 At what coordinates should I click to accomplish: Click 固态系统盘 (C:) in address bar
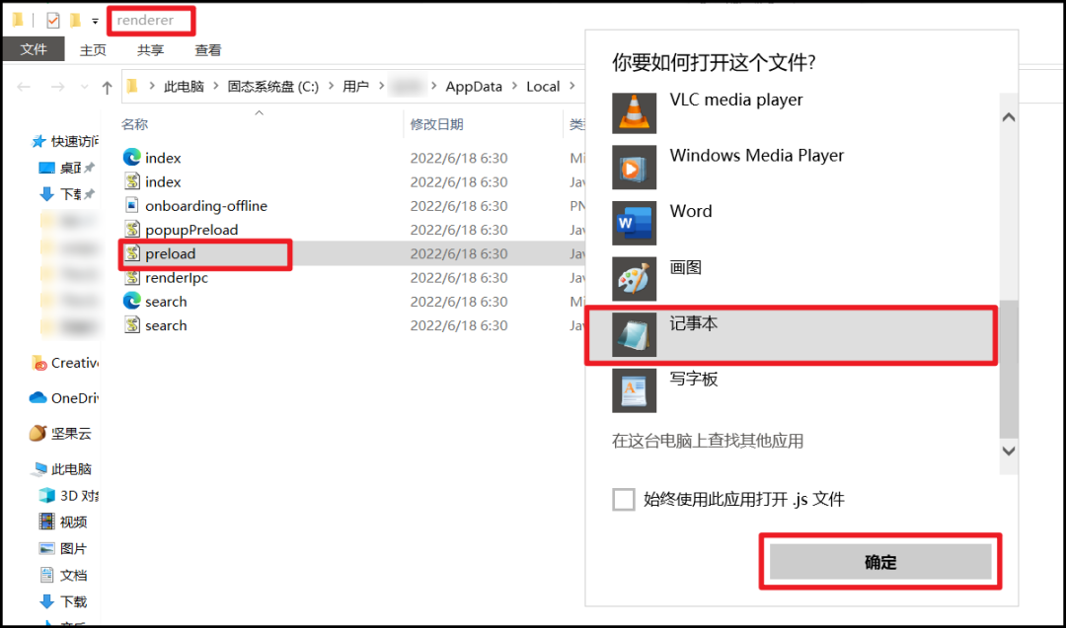pos(272,86)
